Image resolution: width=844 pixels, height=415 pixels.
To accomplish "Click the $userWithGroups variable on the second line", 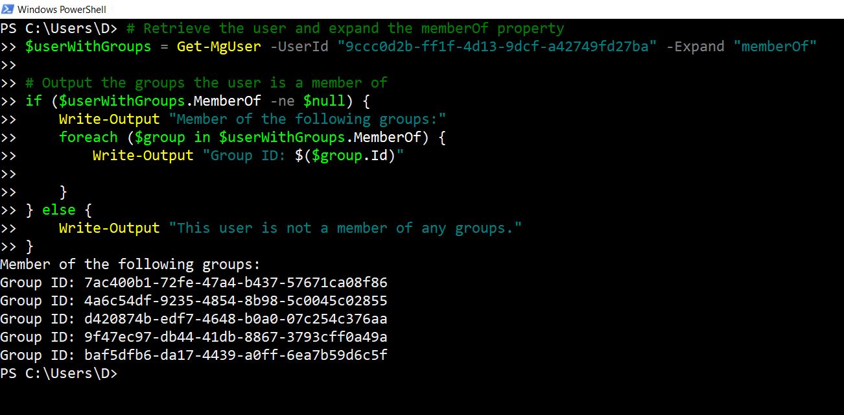I will pos(88,47).
